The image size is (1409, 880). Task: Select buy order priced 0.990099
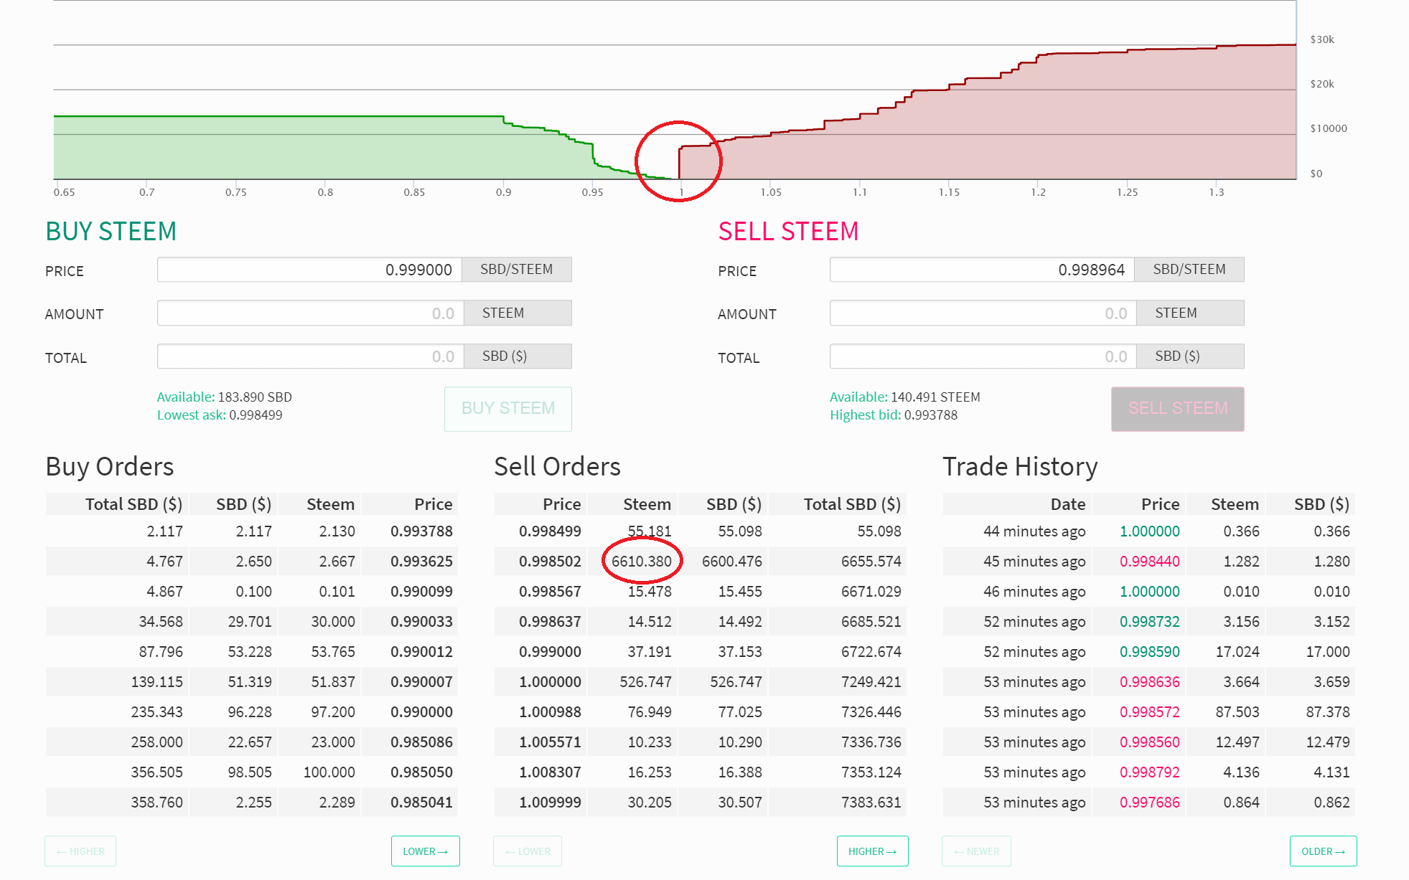point(252,592)
